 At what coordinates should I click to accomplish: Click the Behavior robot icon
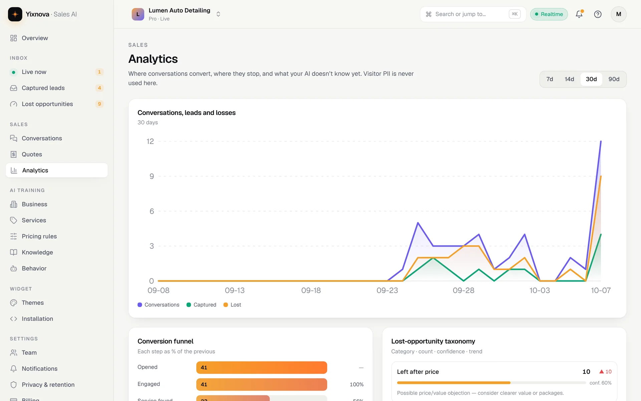click(x=13, y=268)
